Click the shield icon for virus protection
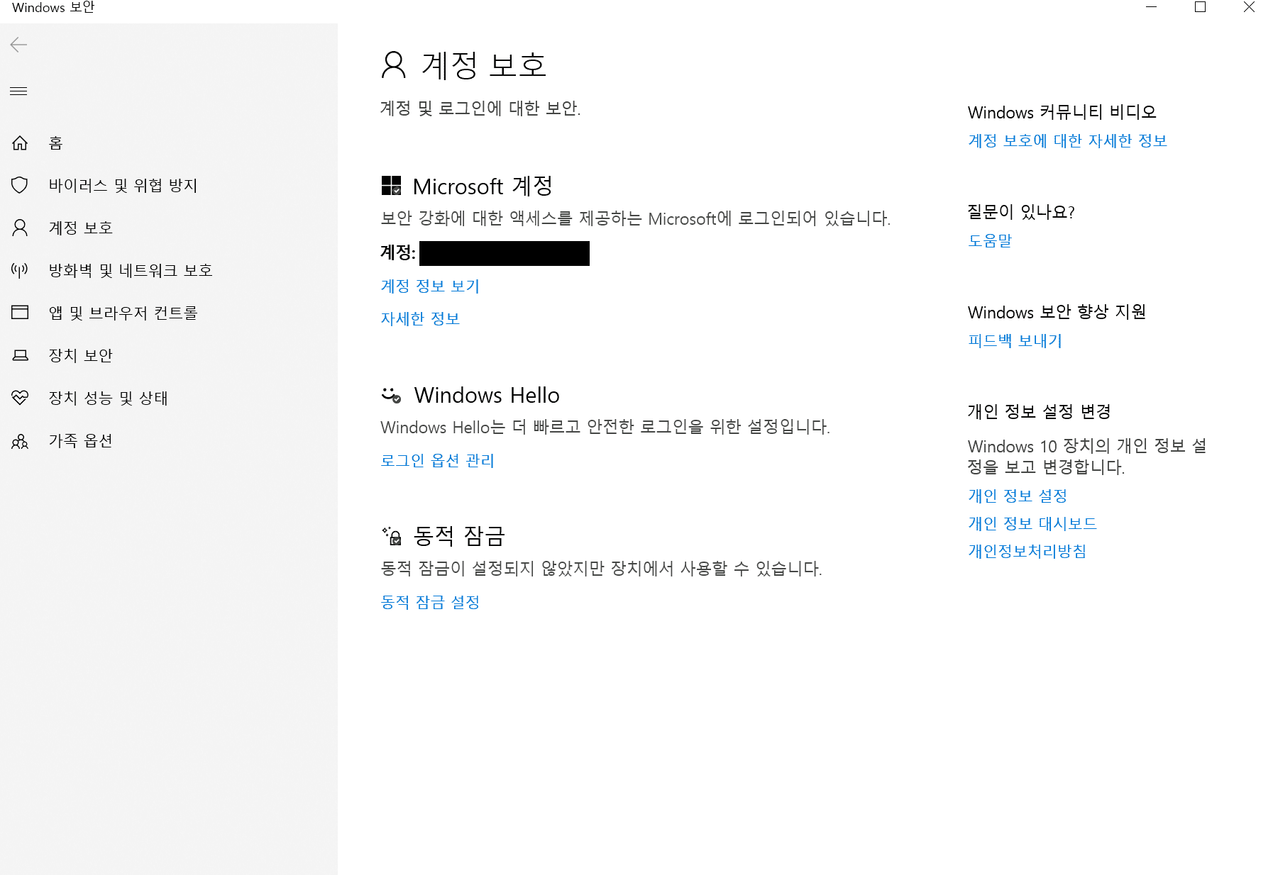The width and height of the screenshot is (1273, 875). click(x=20, y=185)
